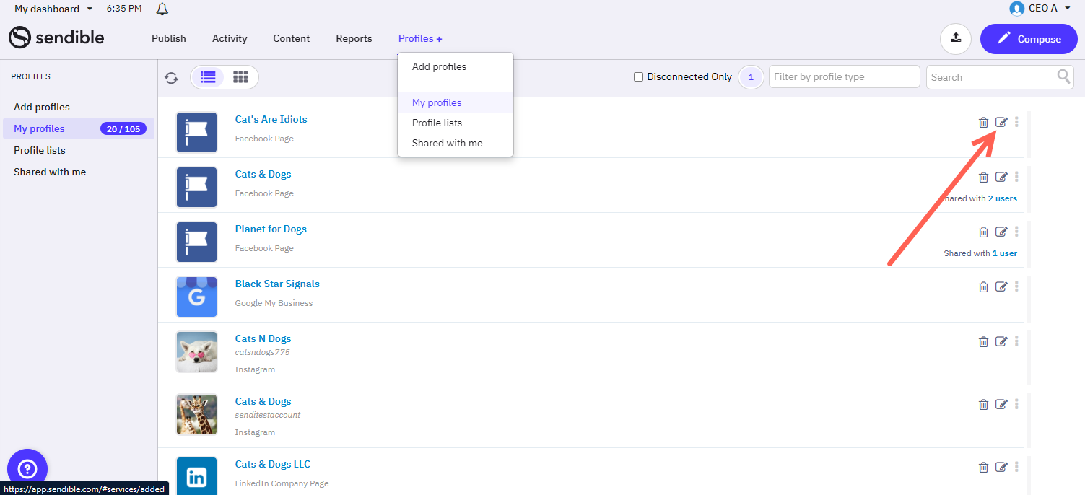Edit the Cat's Are Idiots profile

pyautogui.click(x=1001, y=122)
